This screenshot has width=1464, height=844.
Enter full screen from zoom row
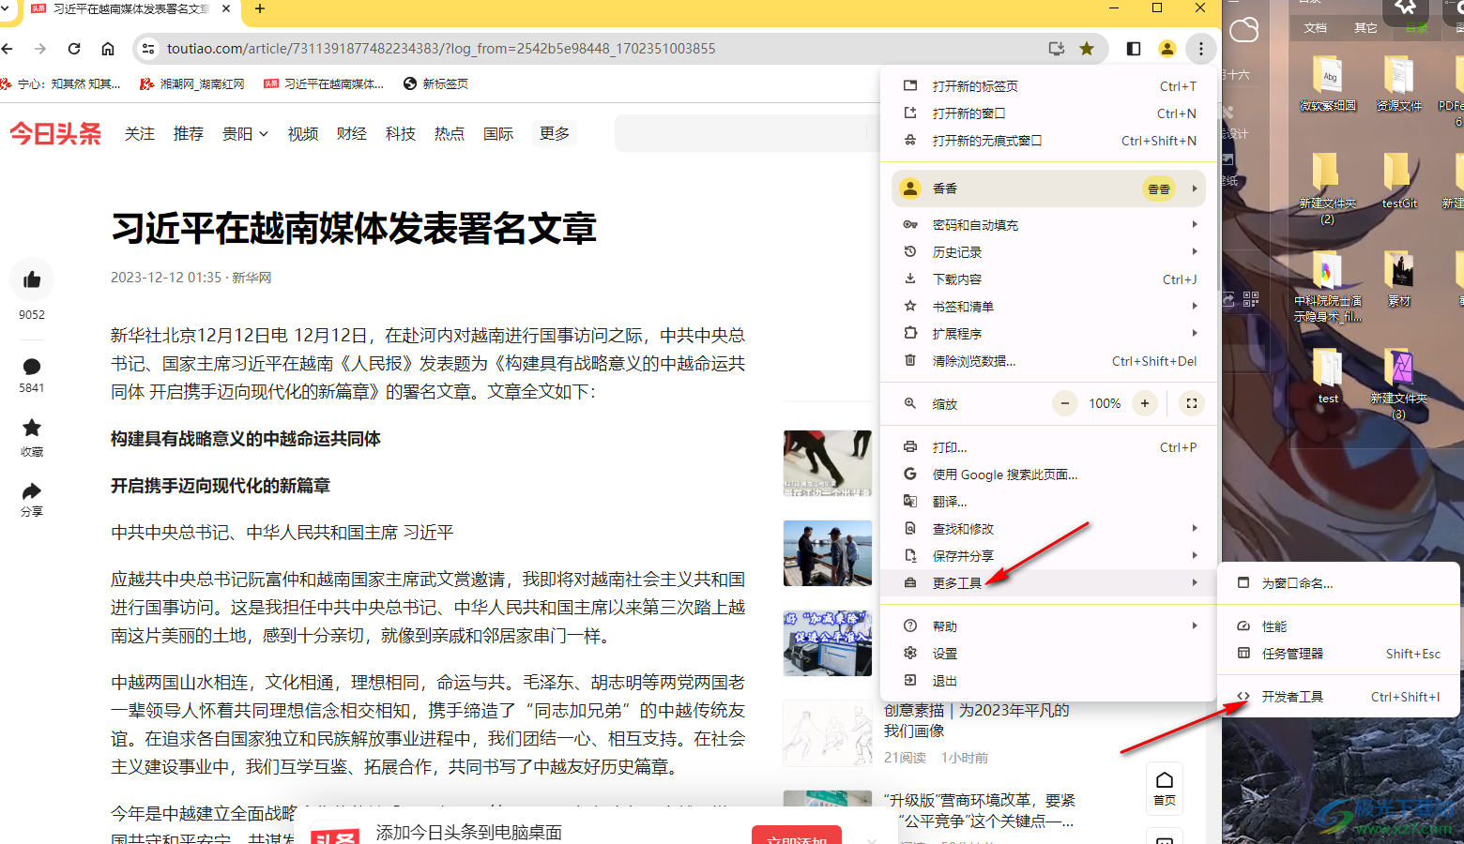coord(1192,403)
